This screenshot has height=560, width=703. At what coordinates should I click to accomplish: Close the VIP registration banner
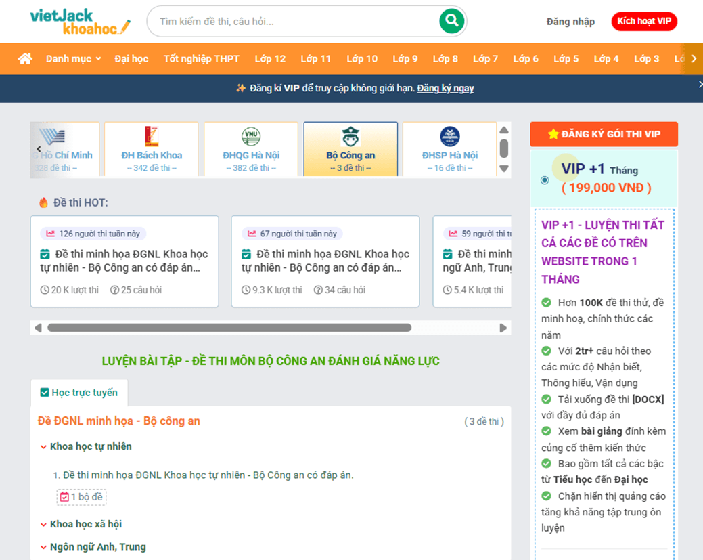point(700,85)
